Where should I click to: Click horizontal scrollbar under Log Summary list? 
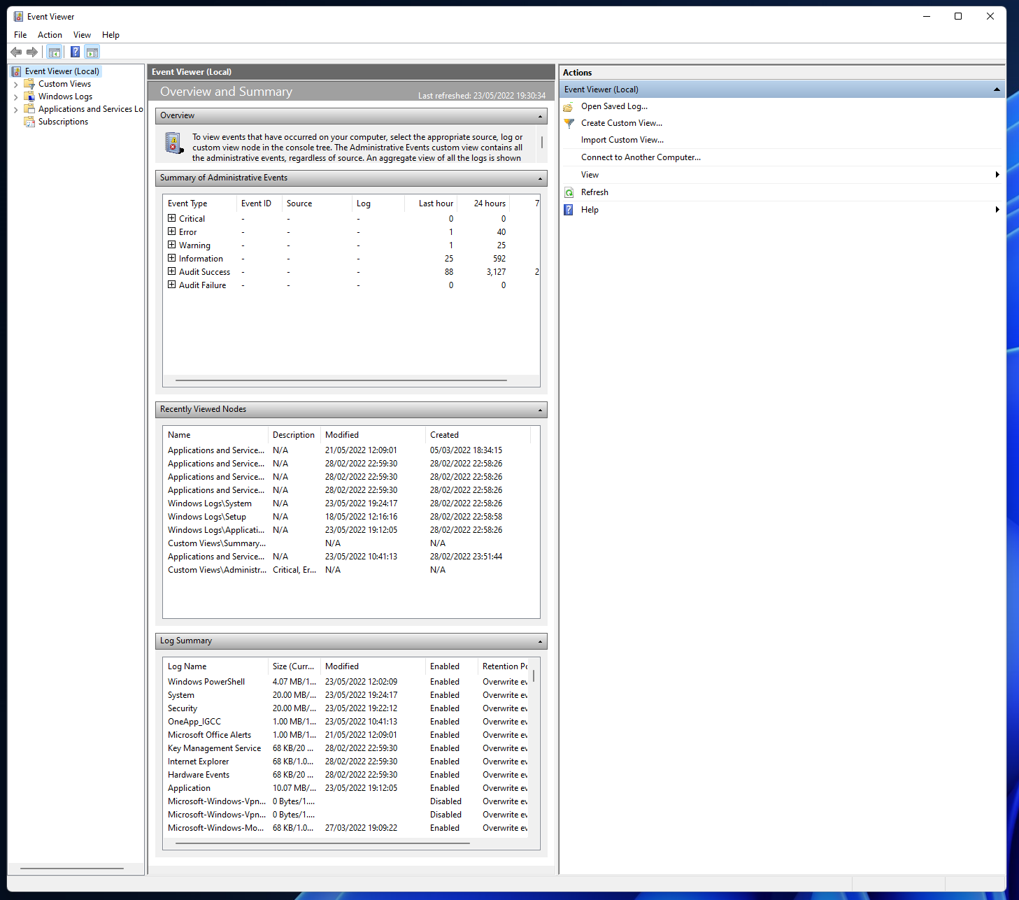coord(322,843)
